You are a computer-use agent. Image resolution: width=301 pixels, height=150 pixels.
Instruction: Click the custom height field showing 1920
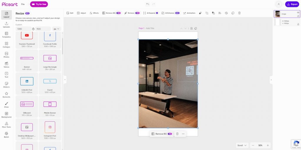pos(43,29)
